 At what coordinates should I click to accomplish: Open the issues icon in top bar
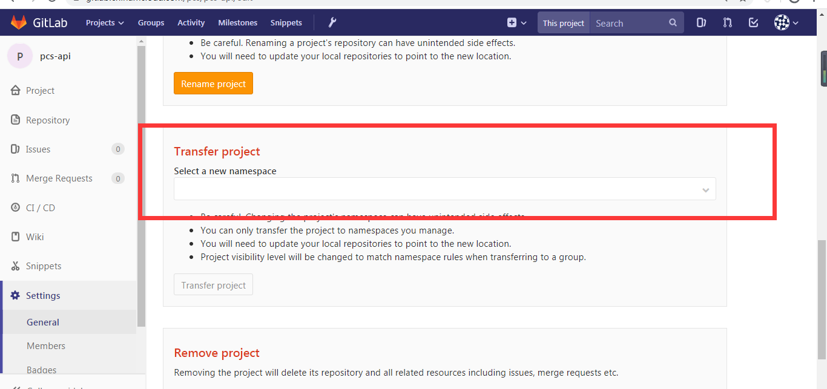pos(701,22)
